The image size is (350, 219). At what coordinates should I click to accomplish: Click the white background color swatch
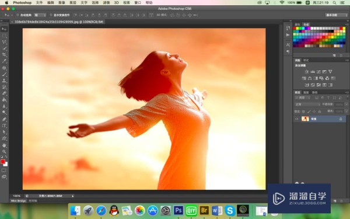point(6,165)
